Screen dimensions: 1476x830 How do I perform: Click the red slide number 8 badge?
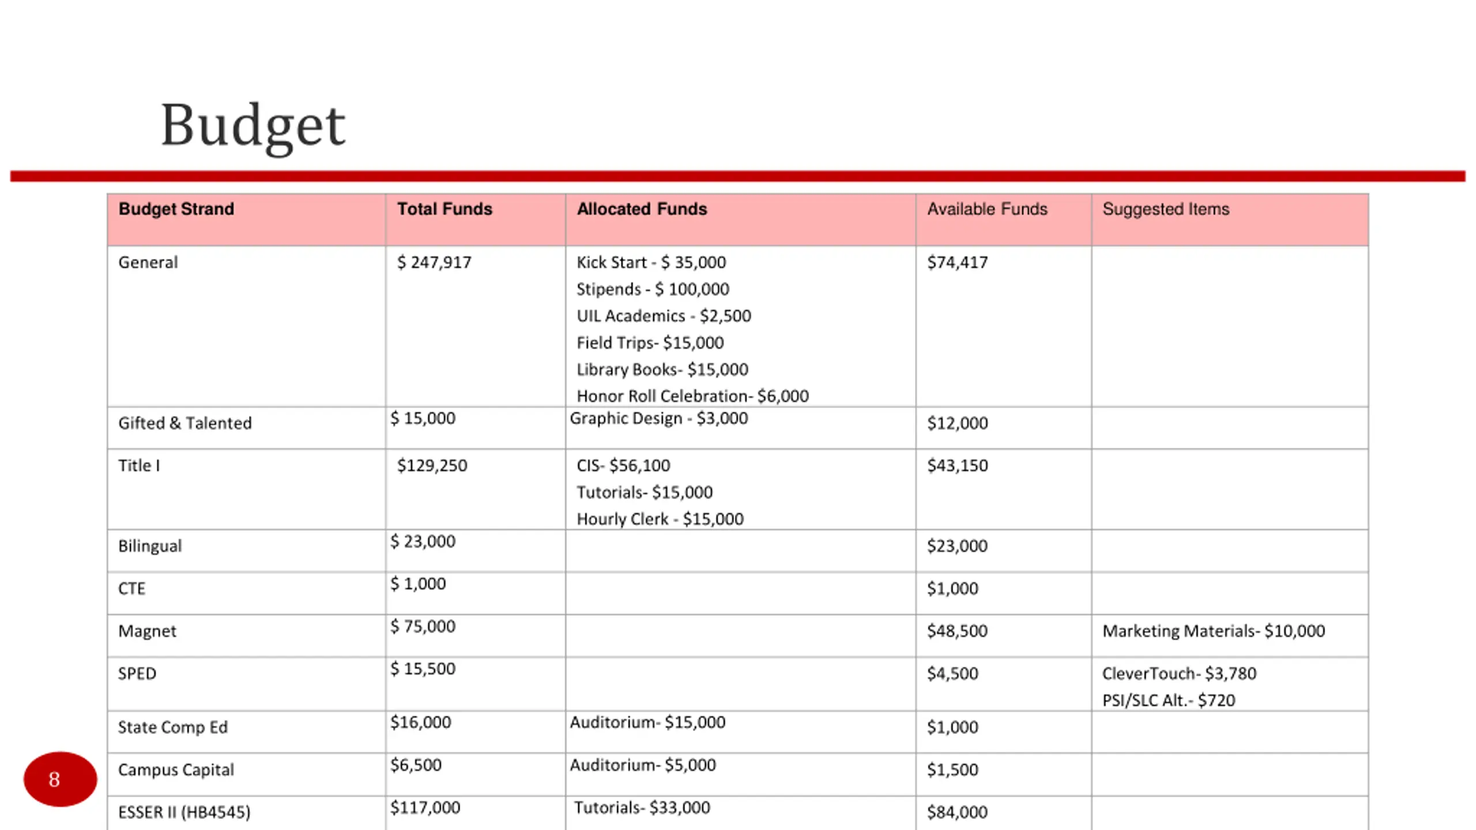[x=60, y=779]
